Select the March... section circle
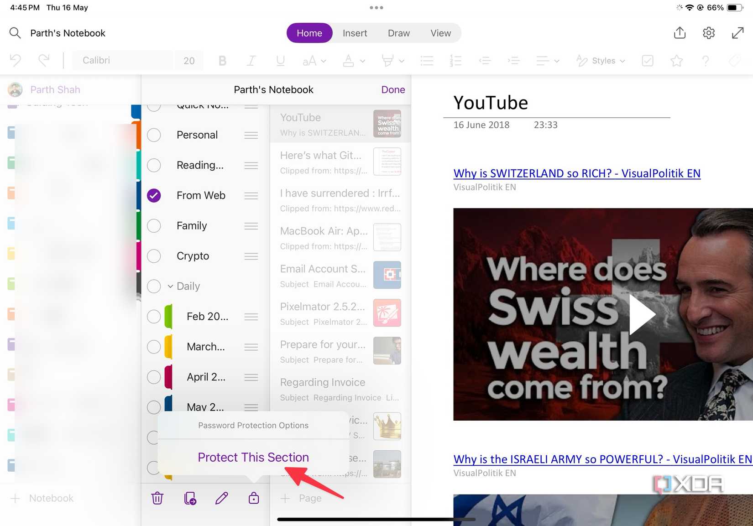Viewport: 753px width, 526px height. pyautogui.click(x=154, y=347)
